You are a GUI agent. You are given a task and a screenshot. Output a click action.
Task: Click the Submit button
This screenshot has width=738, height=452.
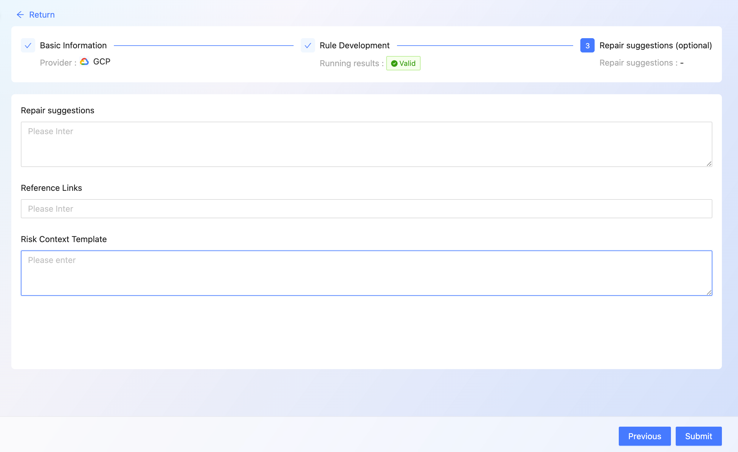698,436
